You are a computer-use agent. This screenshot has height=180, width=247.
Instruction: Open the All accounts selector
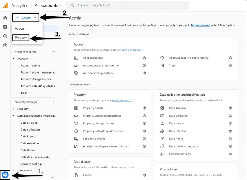[48, 5]
